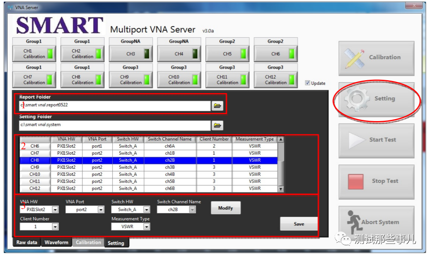Viewport: 430px width, 258px height.
Task: Click the Save button
Action: 299,224
